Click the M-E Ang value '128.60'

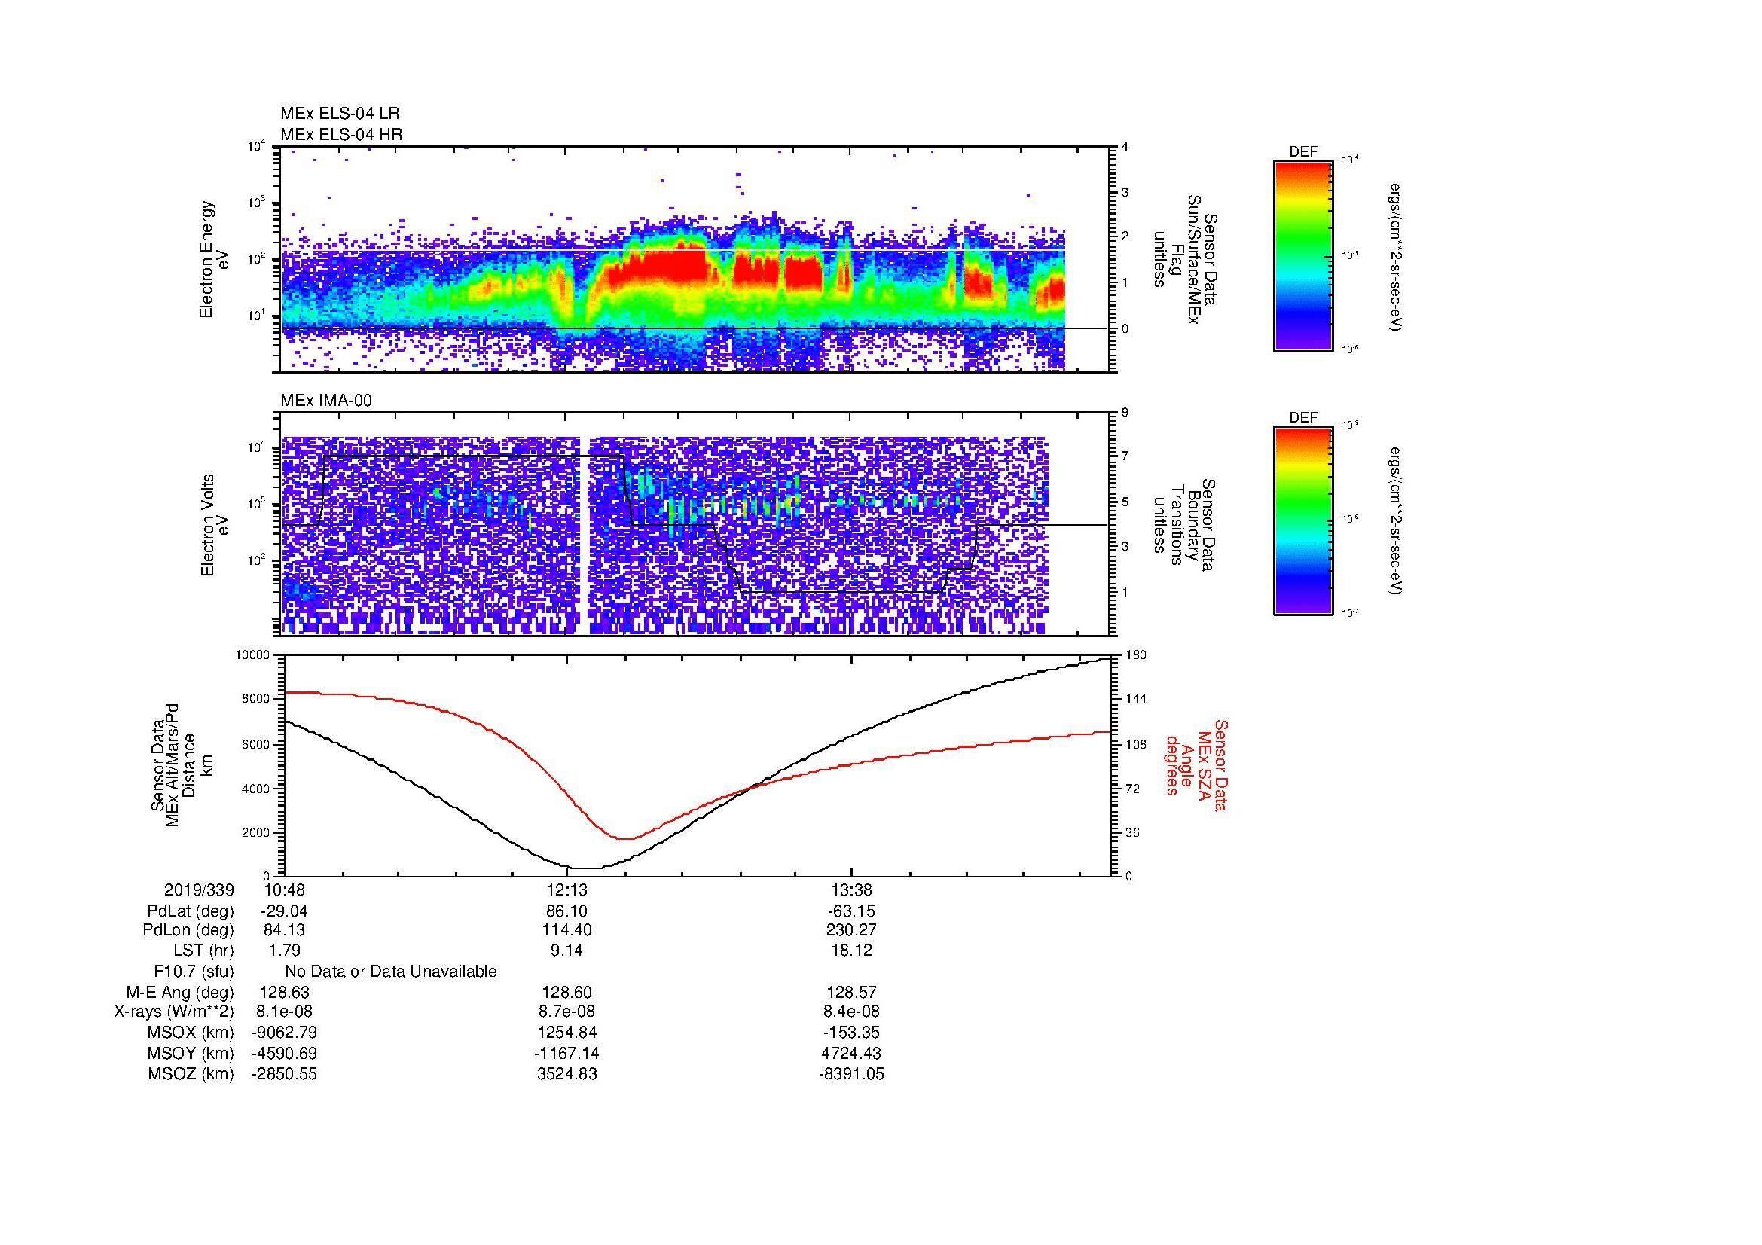tap(567, 993)
